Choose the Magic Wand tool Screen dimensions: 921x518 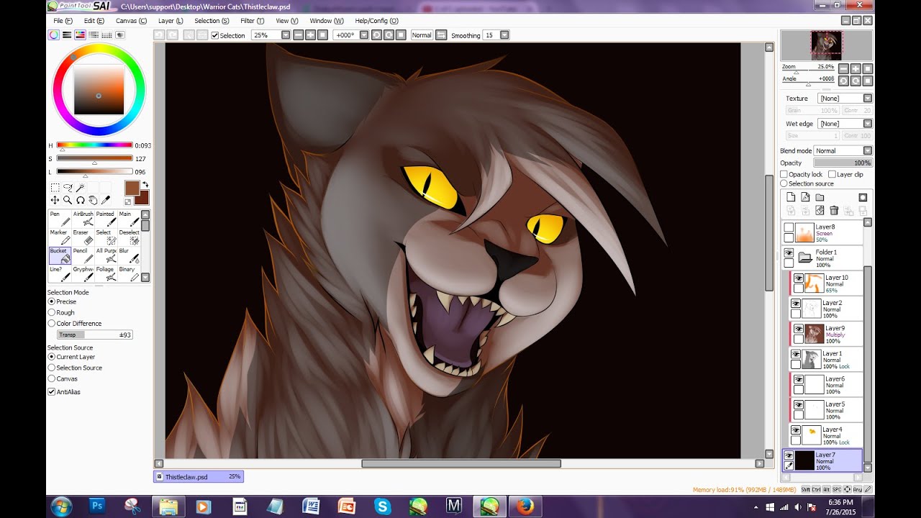tap(81, 188)
